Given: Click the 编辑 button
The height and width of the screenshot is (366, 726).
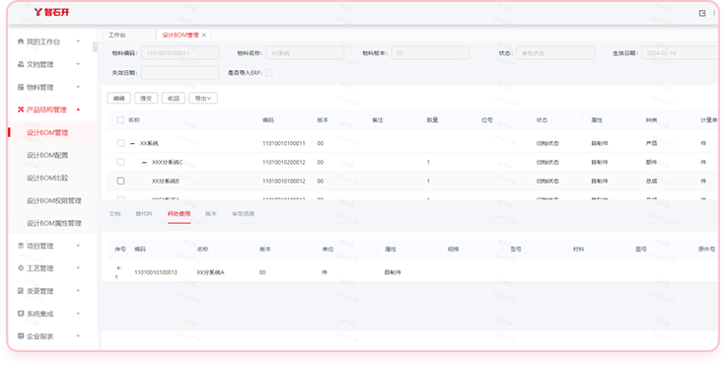Looking at the screenshot, I should pos(119,99).
